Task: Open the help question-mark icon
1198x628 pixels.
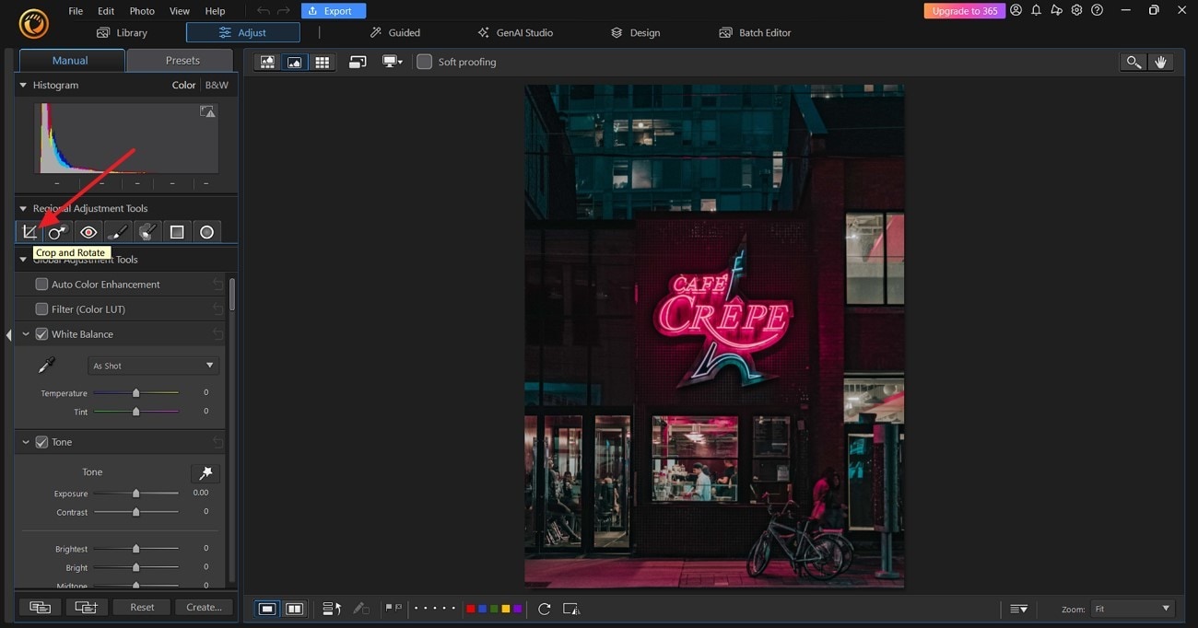Action: coord(1097,10)
